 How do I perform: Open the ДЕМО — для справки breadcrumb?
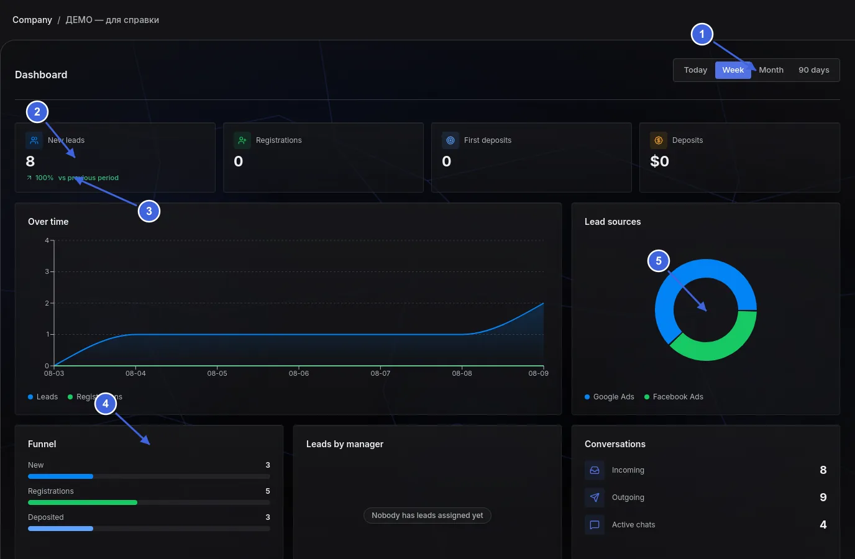pos(112,20)
